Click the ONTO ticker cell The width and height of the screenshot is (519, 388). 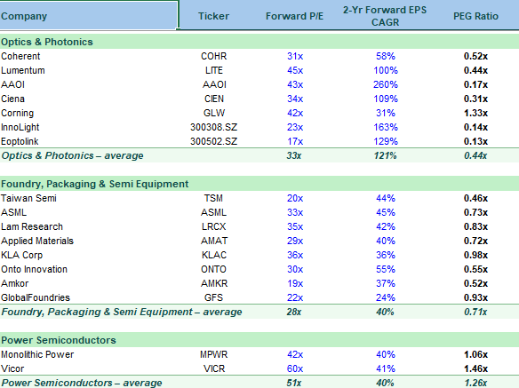[x=214, y=269]
